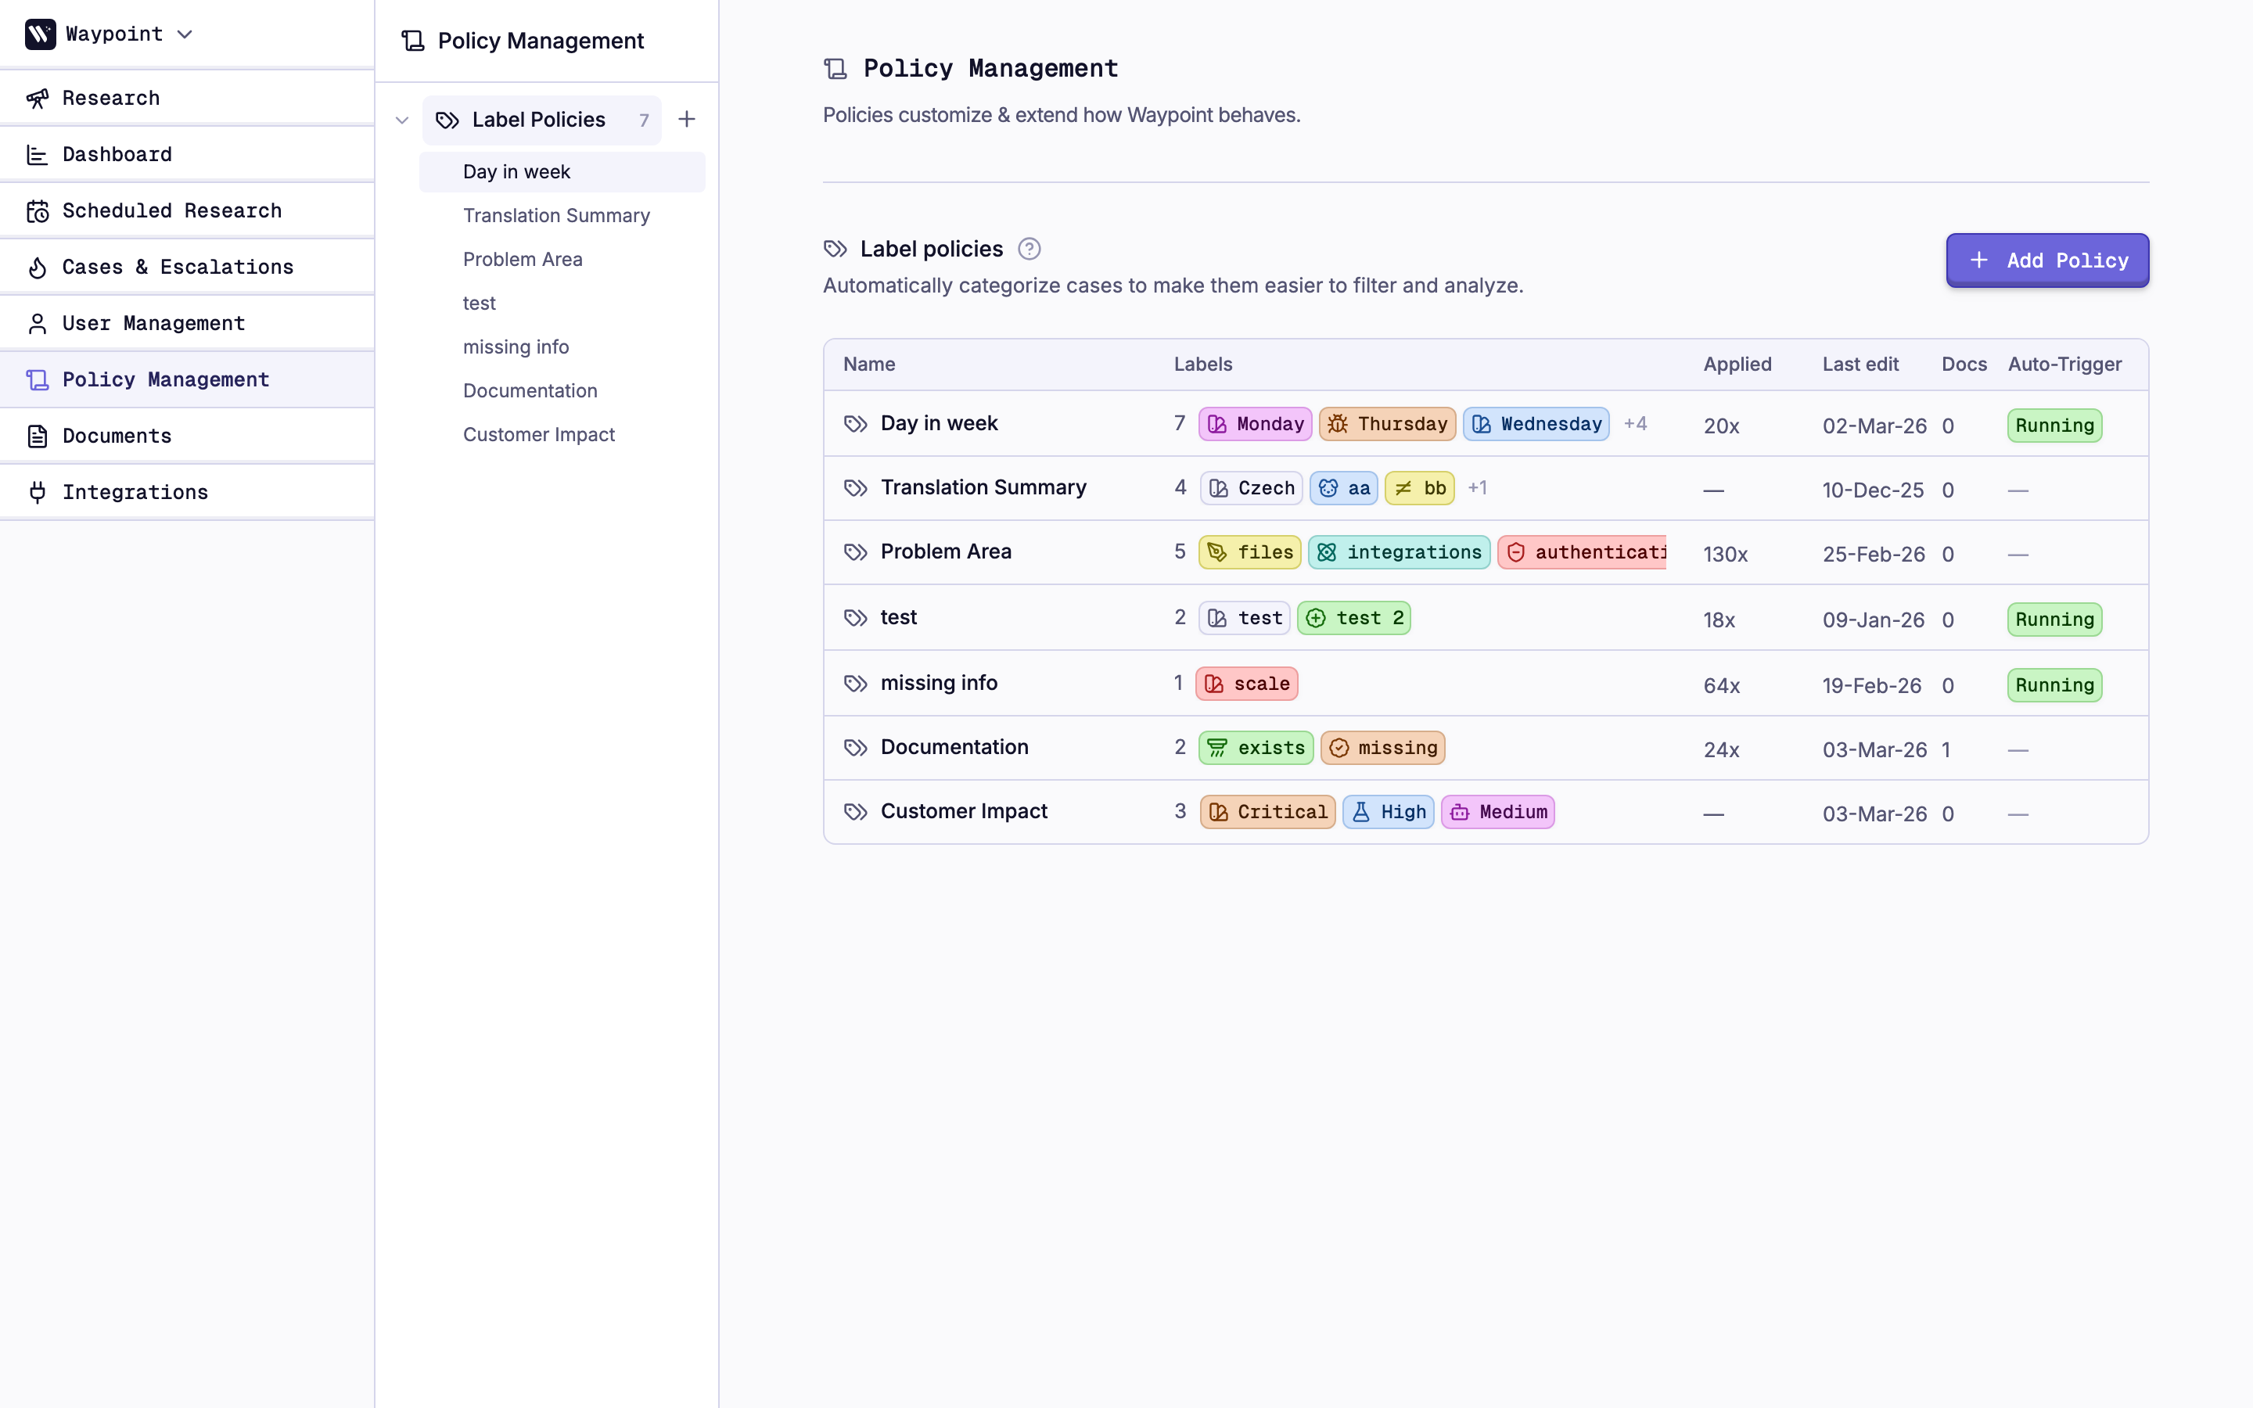Click the Label policies section tag icon

coord(835,249)
